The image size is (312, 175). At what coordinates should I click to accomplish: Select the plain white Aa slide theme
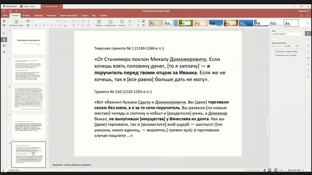(x=291, y=23)
